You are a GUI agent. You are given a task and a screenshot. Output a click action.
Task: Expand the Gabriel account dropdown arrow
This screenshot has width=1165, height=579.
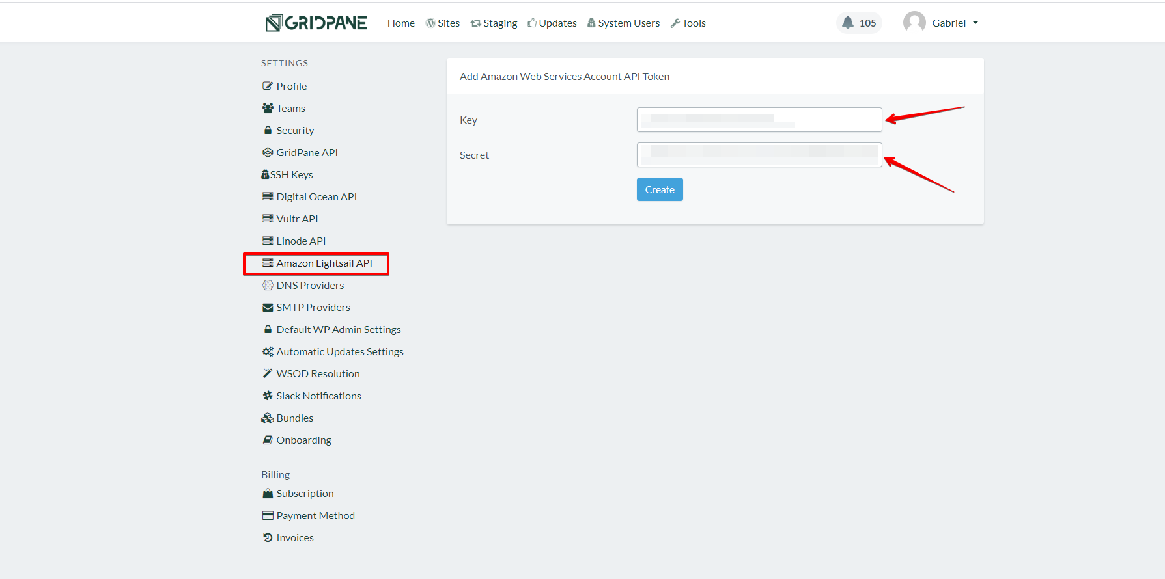976,23
